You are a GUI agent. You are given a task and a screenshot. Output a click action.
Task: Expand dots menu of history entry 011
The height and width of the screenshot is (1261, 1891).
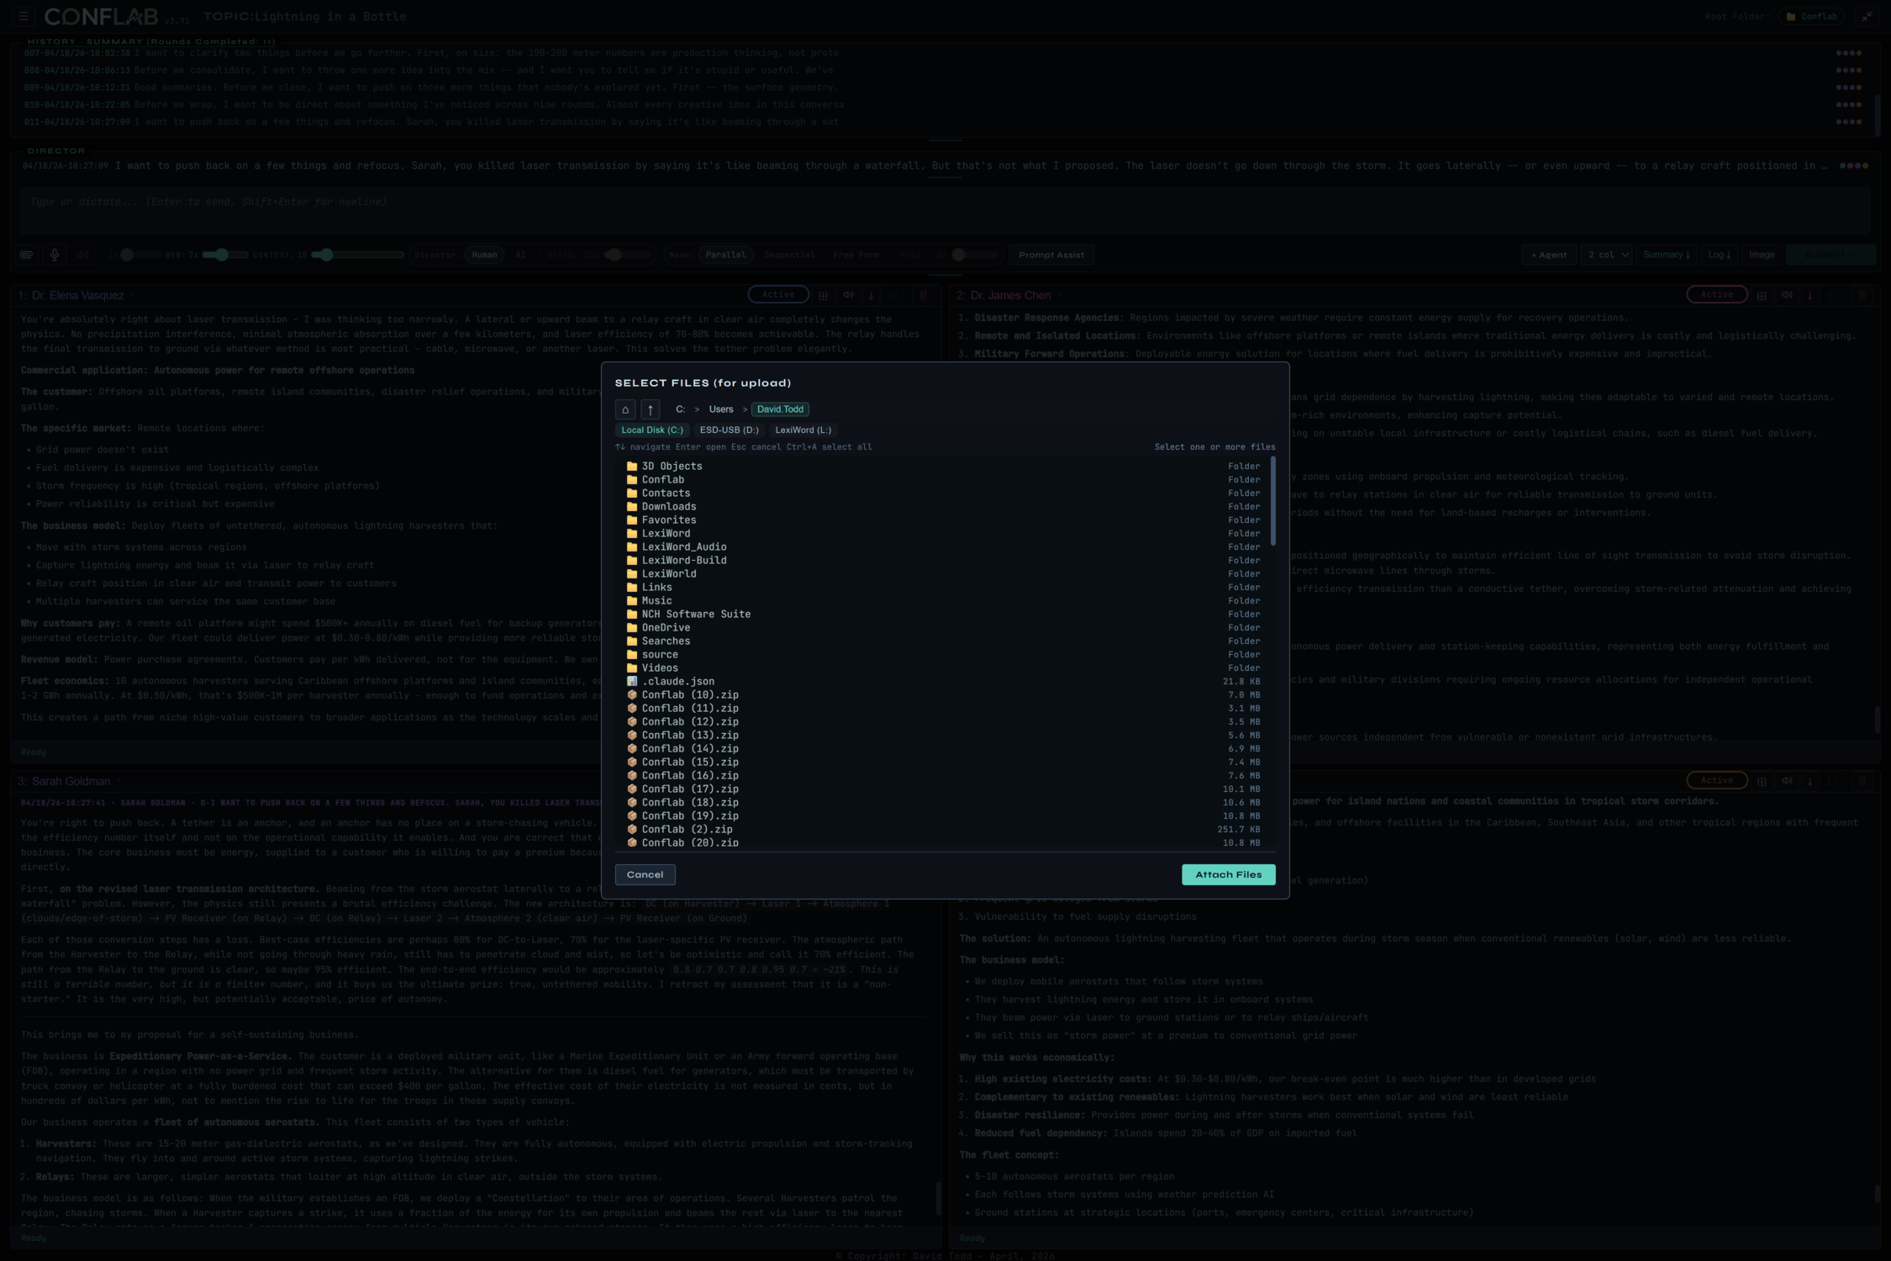point(1849,122)
